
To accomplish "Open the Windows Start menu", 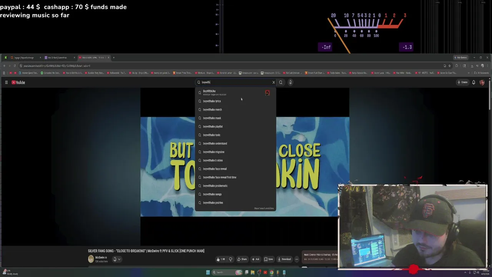I will point(208,272).
